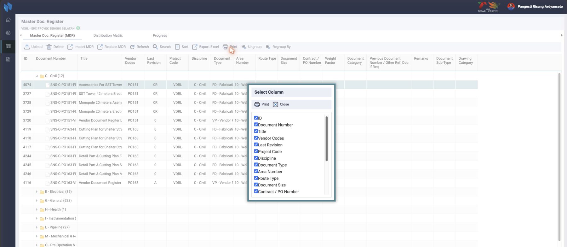This screenshot has width=567, height=247.
Task: Toggle the Route Type checkbox
Action: pos(256,178)
